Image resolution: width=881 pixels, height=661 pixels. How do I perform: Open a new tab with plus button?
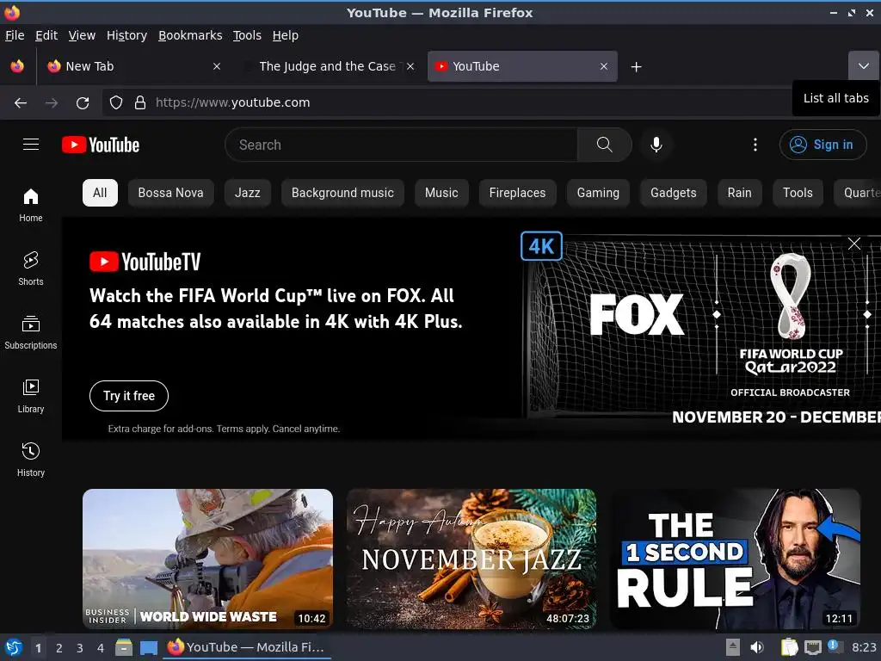coord(636,67)
